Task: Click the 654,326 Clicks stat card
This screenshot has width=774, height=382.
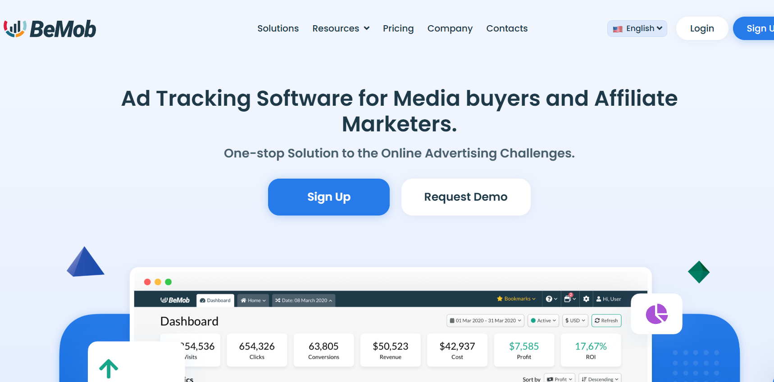Action: tap(257, 350)
